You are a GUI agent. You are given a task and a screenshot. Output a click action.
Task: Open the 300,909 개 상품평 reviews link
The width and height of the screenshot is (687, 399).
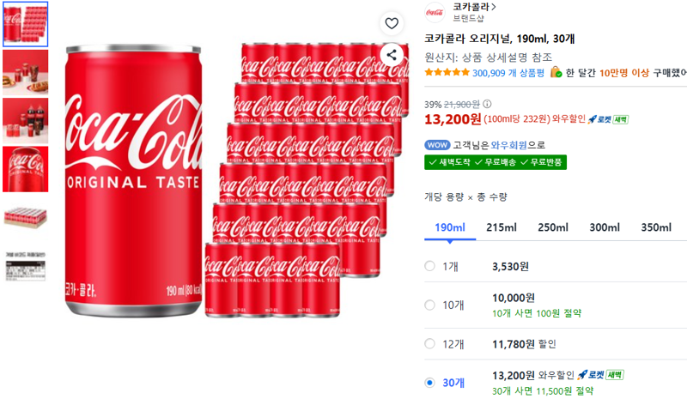[x=508, y=73]
